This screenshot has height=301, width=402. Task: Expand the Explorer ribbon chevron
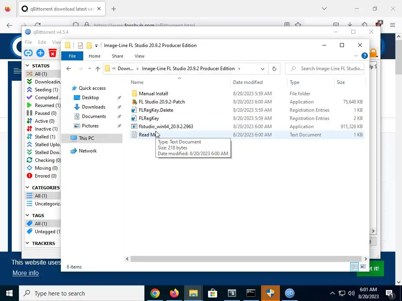tap(356, 56)
